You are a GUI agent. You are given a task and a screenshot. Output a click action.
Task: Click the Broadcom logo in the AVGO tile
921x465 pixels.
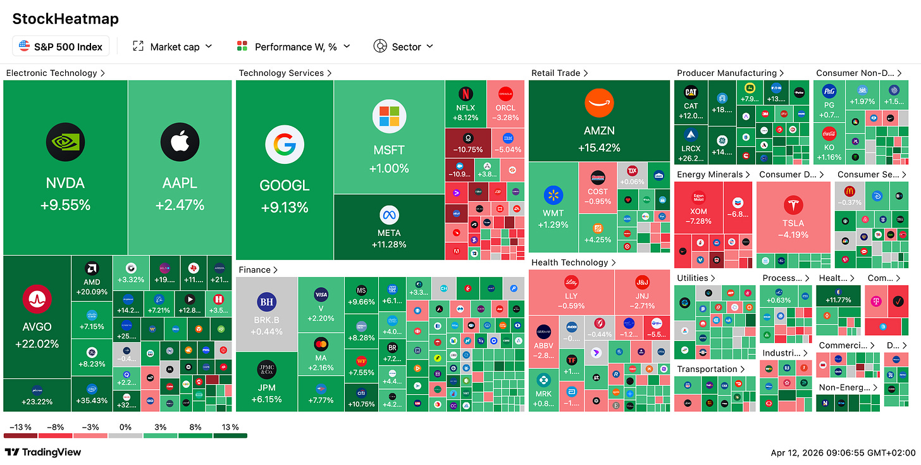tap(36, 299)
